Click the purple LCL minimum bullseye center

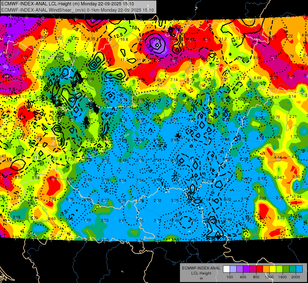157,45
